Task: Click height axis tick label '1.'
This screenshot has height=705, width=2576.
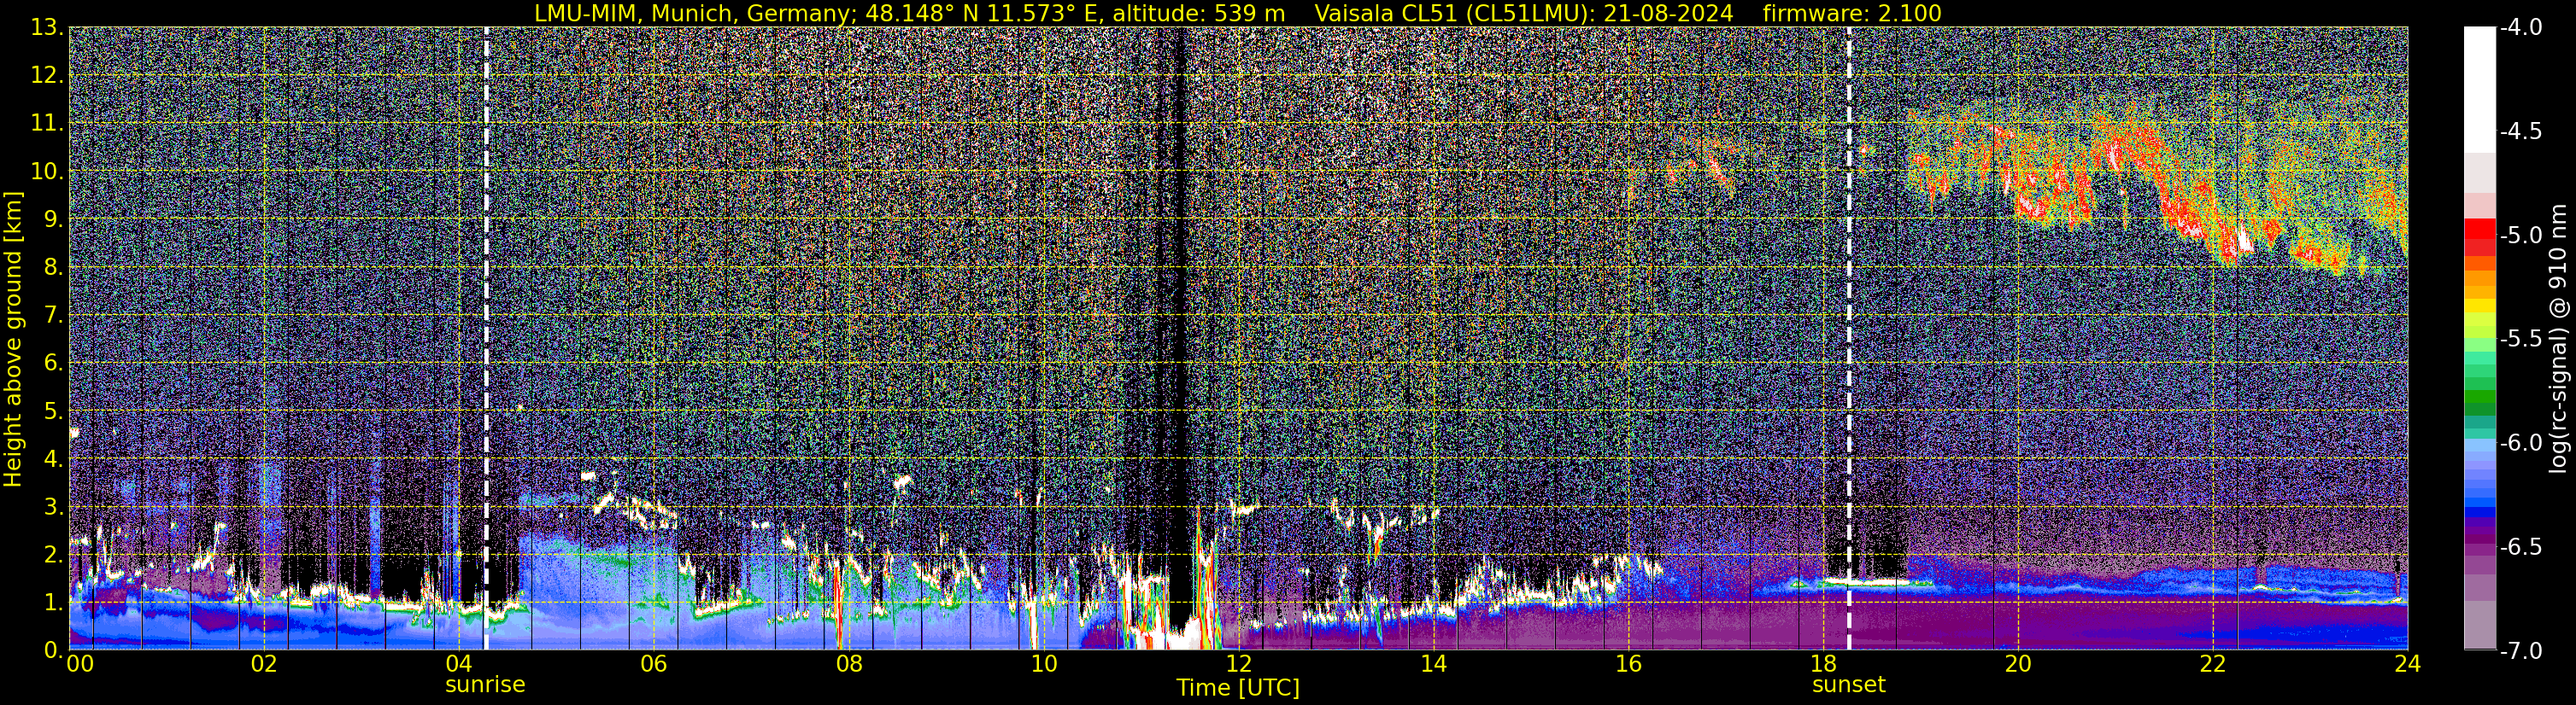Action: 54,603
